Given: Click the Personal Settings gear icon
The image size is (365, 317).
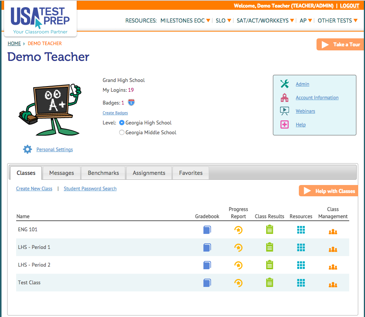Looking at the screenshot, I should tap(27, 149).
